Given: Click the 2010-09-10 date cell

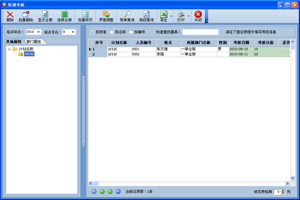Looking at the screenshot, I should [x=241, y=49].
